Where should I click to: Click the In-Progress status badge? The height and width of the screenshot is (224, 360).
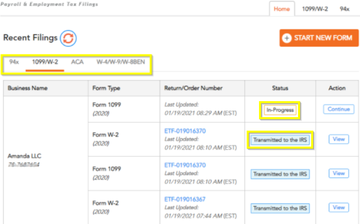(x=280, y=110)
